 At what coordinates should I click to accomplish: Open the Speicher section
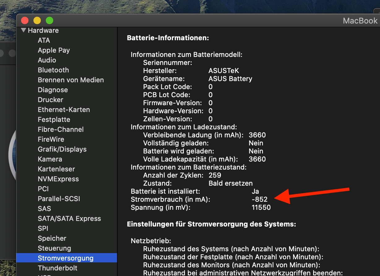point(52,238)
